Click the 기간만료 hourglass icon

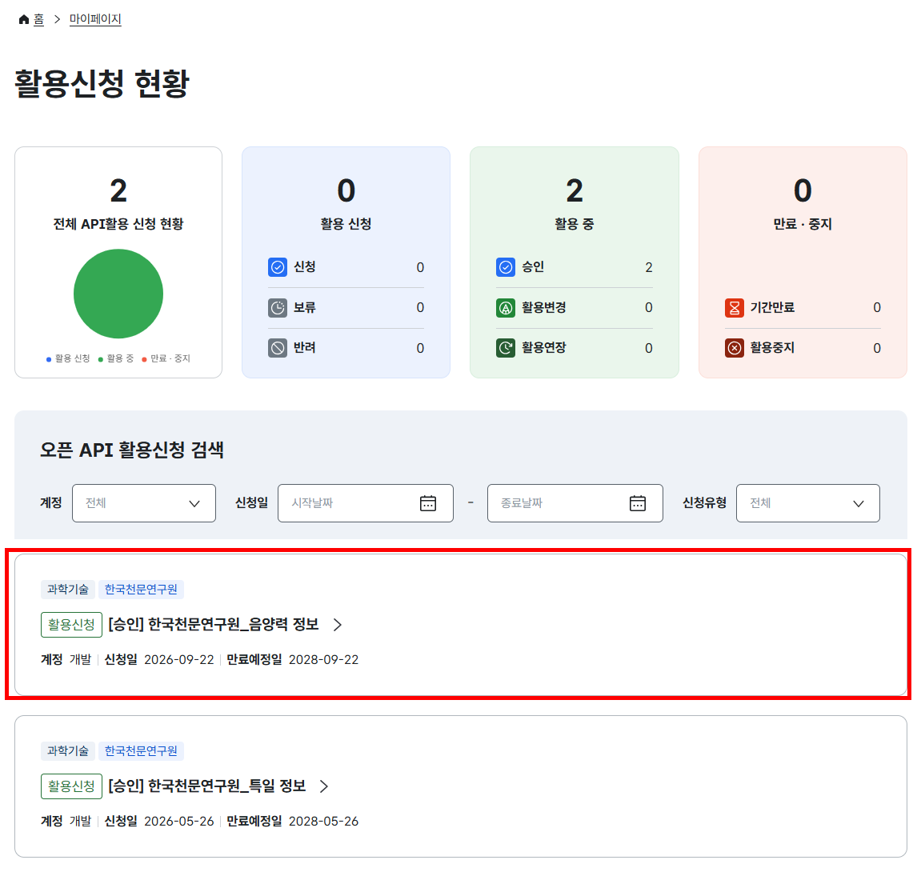(735, 308)
